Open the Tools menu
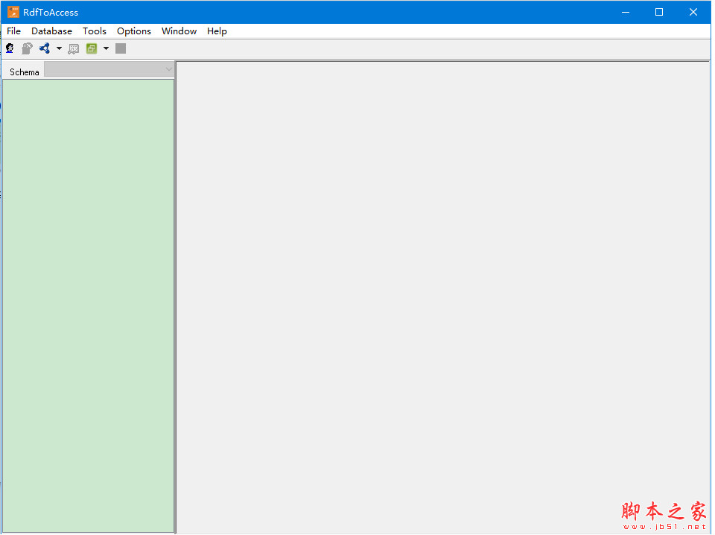This screenshot has height=535, width=715. 95,31
